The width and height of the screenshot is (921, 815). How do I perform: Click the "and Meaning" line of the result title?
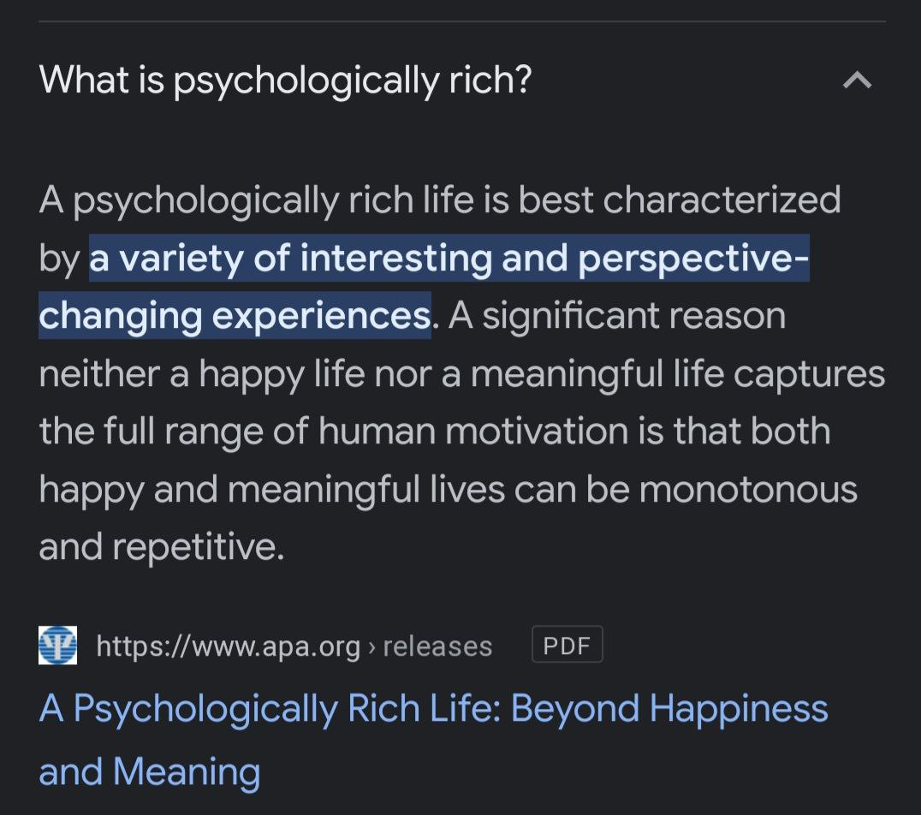coord(150,771)
